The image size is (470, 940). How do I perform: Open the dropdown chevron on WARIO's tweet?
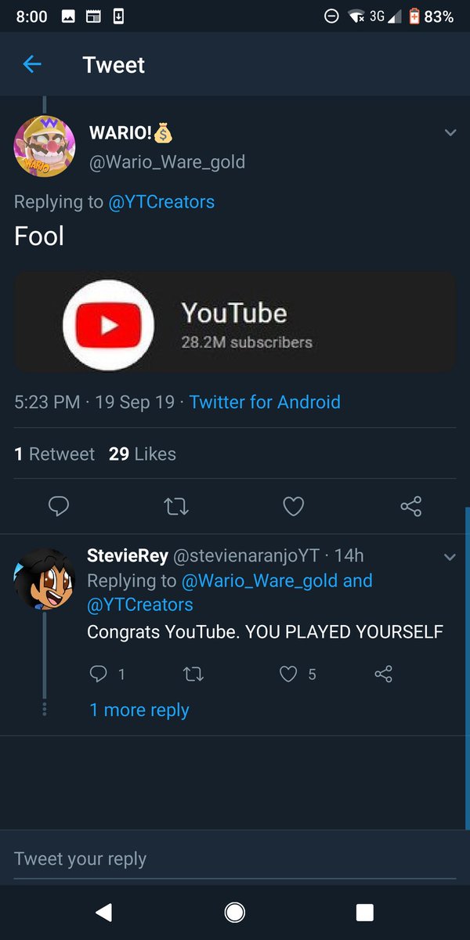450,132
